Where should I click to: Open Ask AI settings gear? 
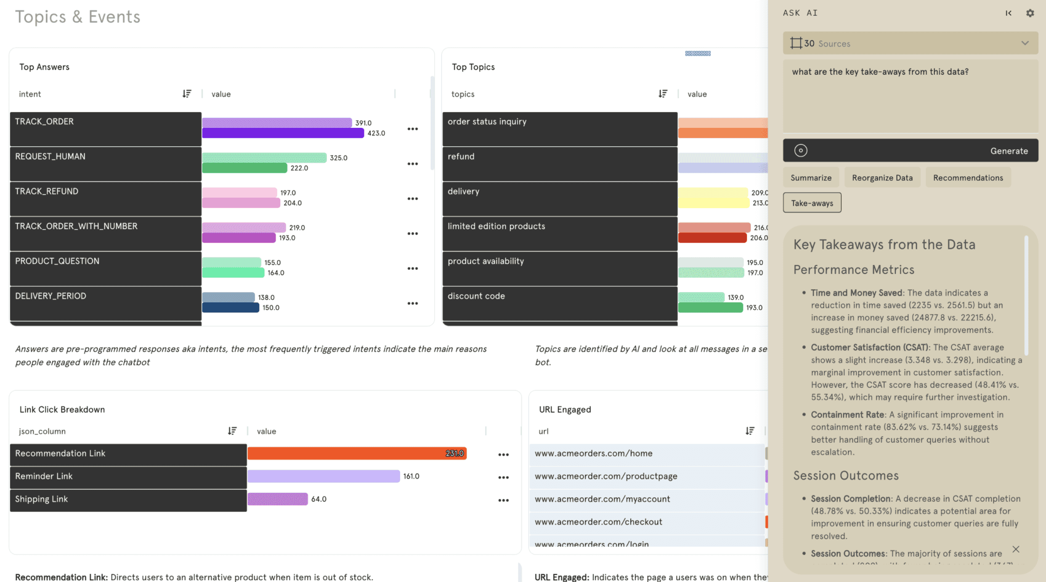pyautogui.click(x=1030, y=13)
